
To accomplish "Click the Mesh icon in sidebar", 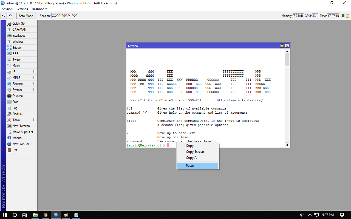I will (x=9, y=66).
